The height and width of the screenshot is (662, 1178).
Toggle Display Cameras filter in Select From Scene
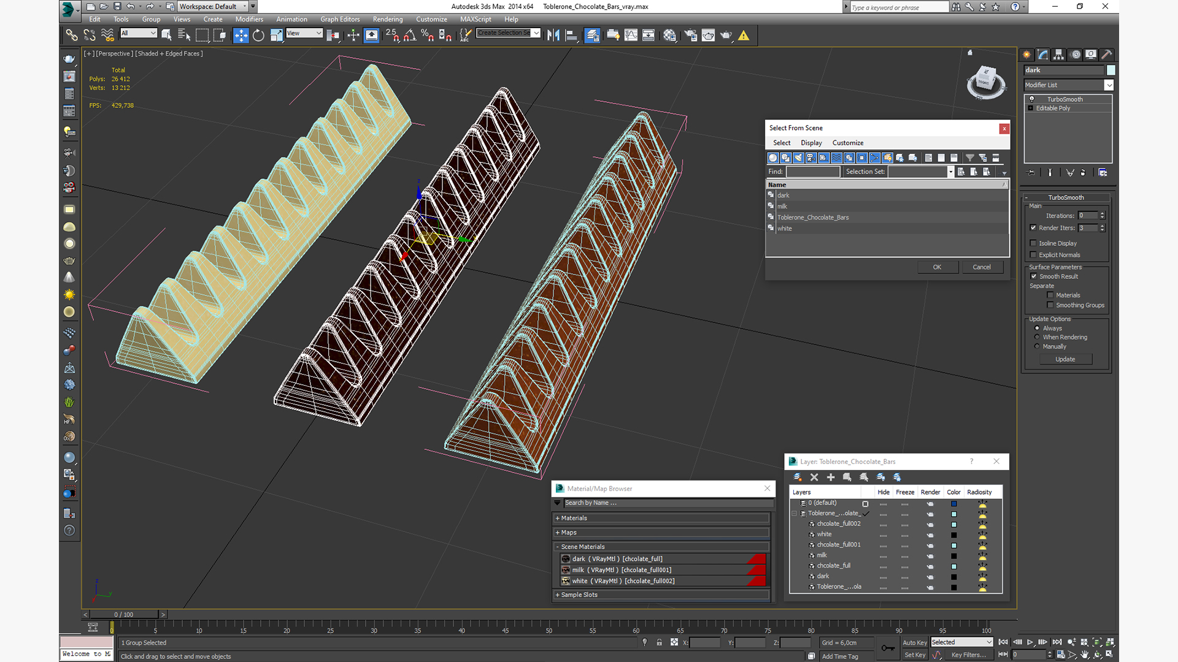811,158
